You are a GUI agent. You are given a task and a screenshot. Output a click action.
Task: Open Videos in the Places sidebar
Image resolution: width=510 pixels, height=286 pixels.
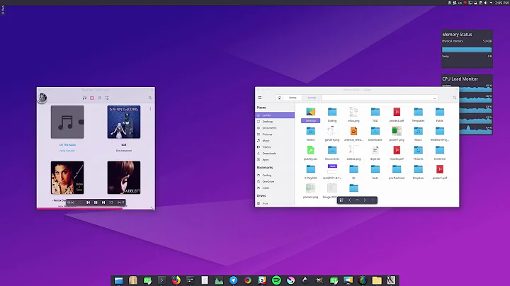pos(275,147)
